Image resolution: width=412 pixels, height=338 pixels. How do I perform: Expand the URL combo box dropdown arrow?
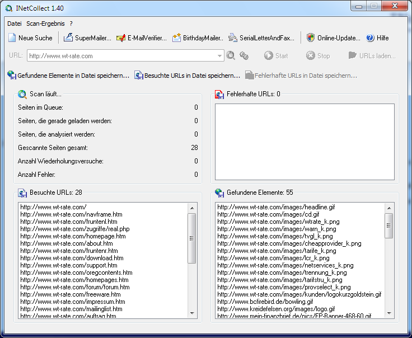coord(219,55)
